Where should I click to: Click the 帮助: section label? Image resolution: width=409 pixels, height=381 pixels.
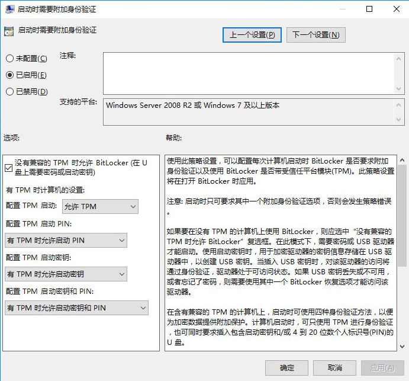(173, 137)
